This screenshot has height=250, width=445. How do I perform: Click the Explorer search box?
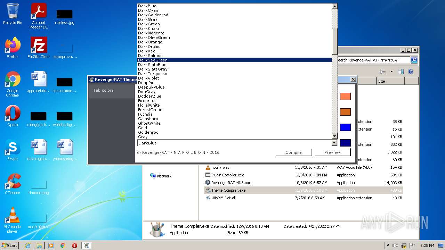[x=373, y=60]
